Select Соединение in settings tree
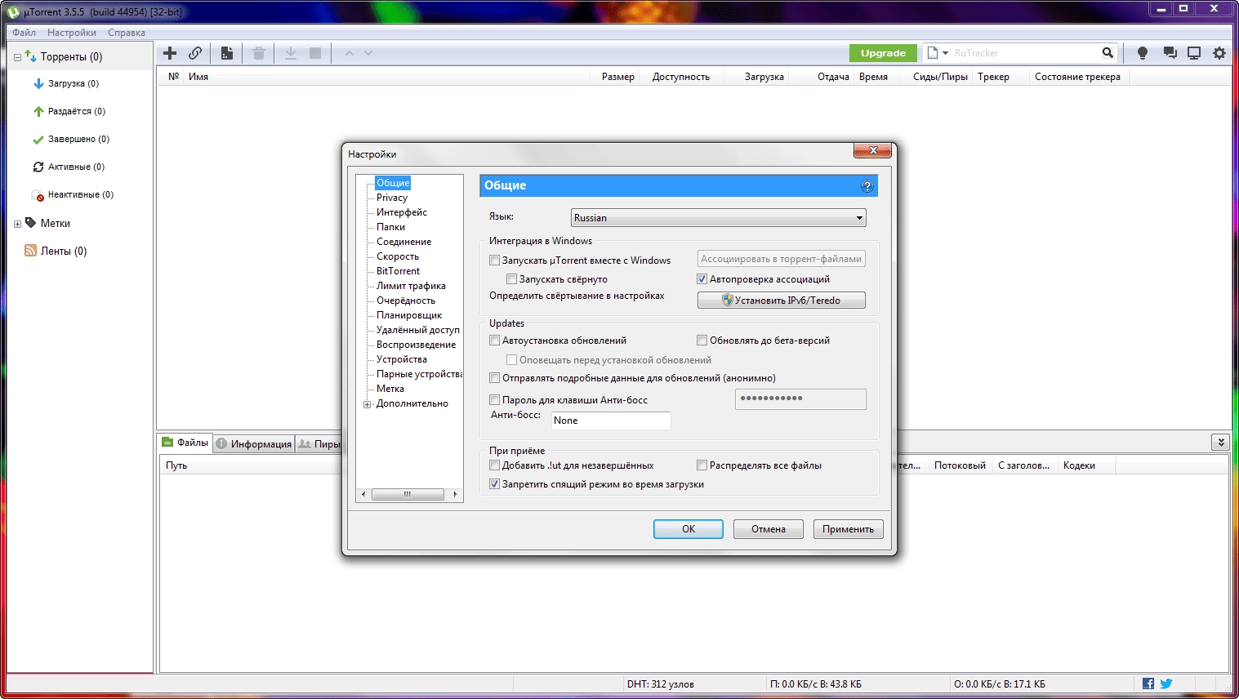Viewport: 1239px width, 699px height. (x=404, y=242)
